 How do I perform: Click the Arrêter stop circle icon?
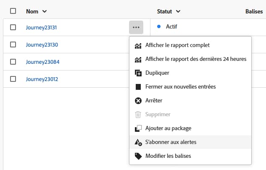pyautogui.click(x=138, y=101)
